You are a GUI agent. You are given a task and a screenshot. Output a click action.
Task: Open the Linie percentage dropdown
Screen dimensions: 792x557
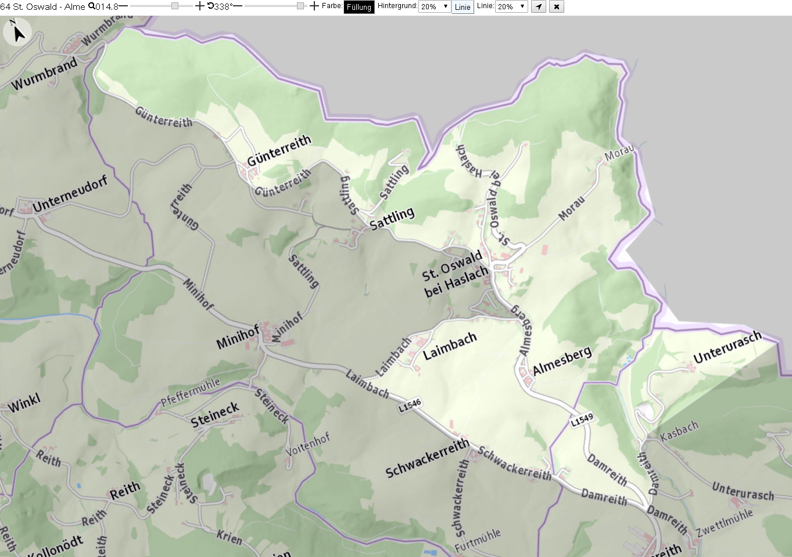pyautogui.click(x=511, y=6)
